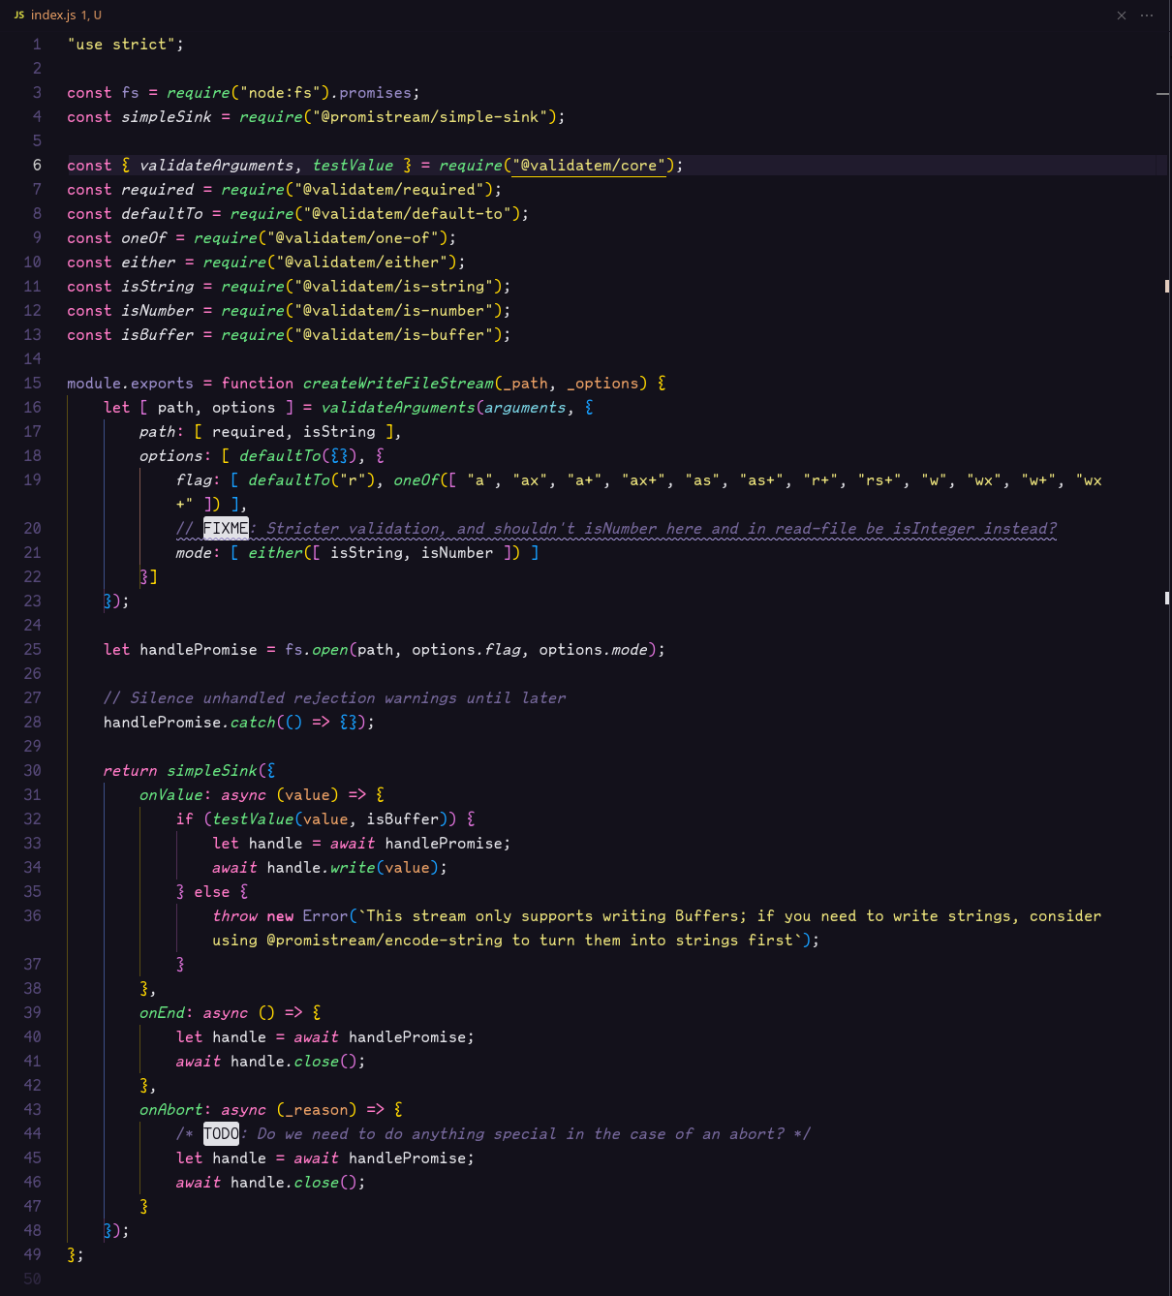Close the index.js tab
Screen dimensions: 1172x1296
click(x=1122, y=15)
